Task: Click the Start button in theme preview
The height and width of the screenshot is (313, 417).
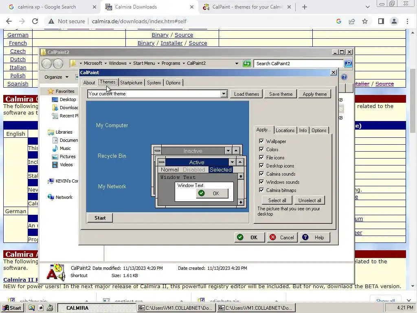Action: [x=100, y=218]
